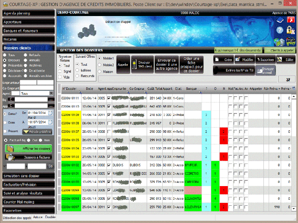Click the Modifier button
Screen dimensions: 298x223
(245, 59)
